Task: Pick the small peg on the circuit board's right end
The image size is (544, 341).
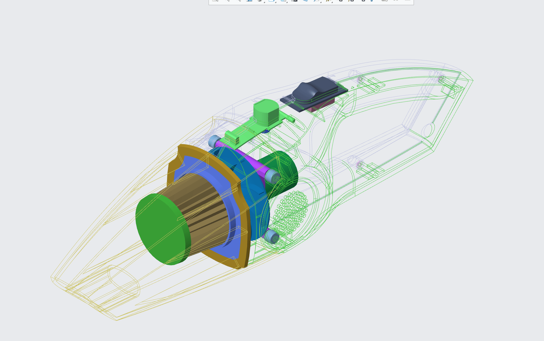Action: pos(291,119)
